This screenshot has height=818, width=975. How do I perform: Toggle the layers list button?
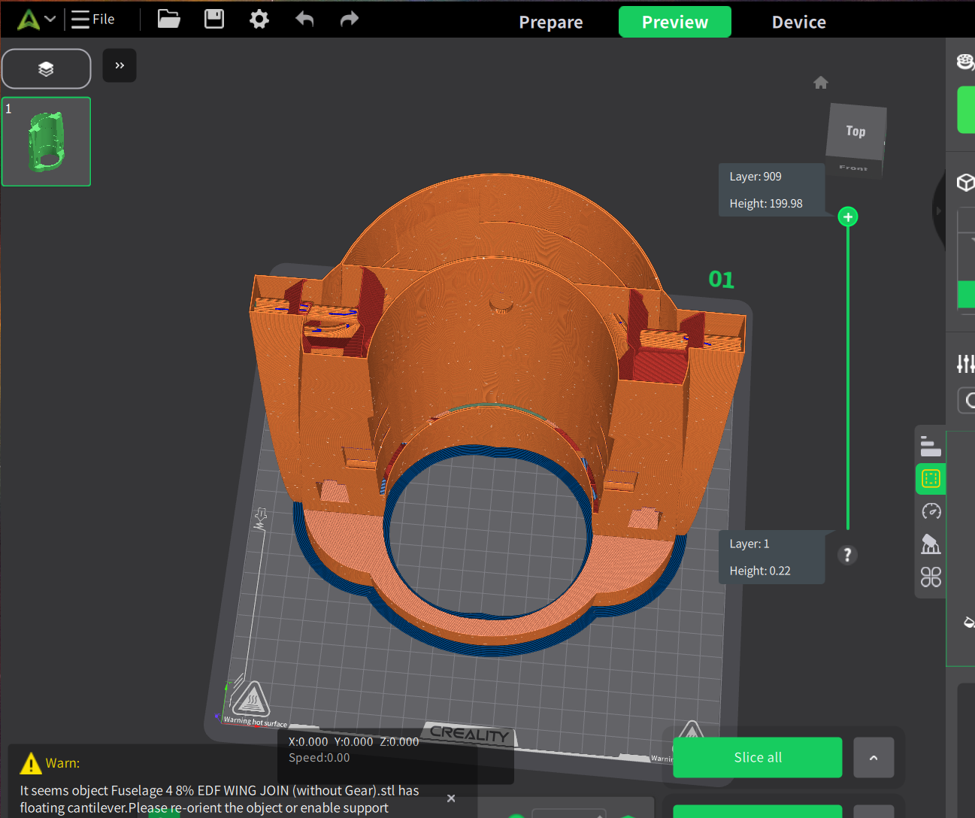click(x=47, y=69)
